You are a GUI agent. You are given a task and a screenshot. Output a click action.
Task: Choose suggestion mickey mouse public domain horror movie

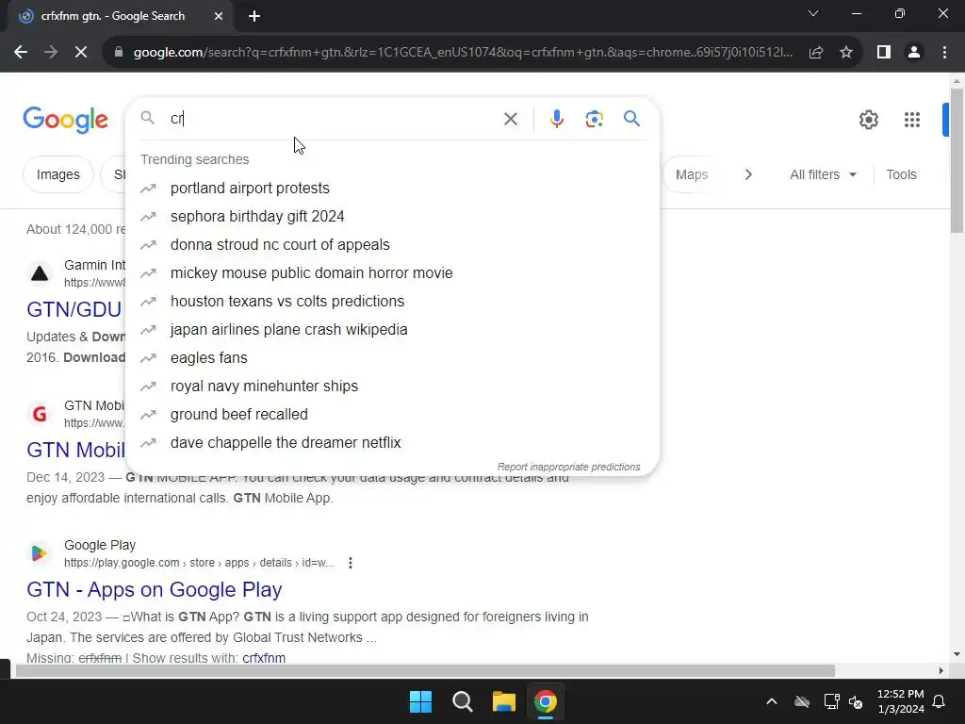pos(392,273)
